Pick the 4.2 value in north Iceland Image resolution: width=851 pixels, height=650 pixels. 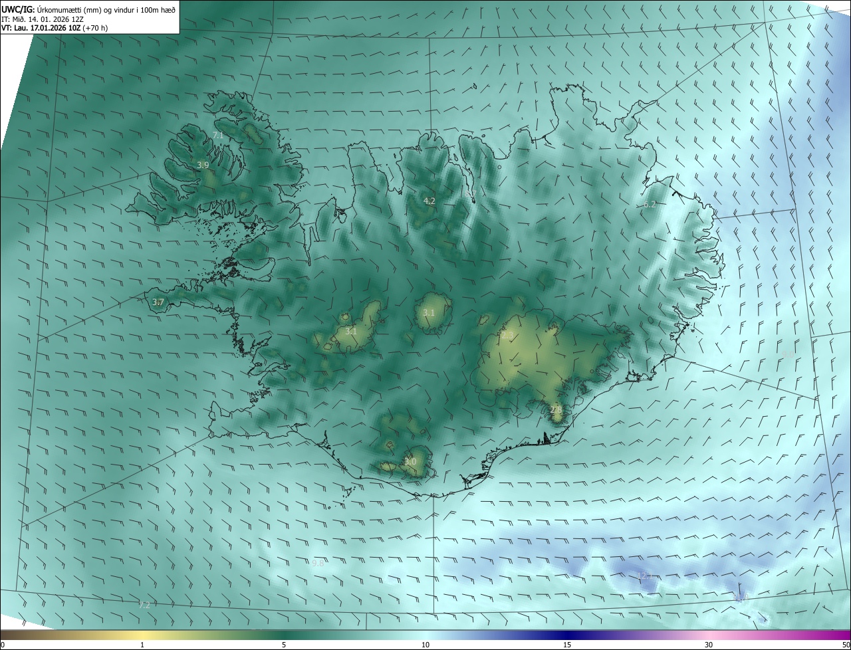point(429,201)
